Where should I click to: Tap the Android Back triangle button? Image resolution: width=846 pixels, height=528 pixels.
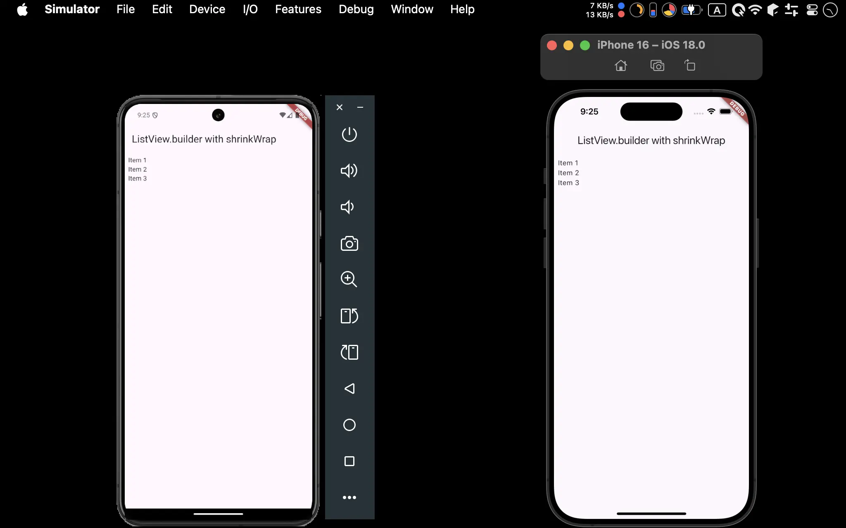coord(349,389)
